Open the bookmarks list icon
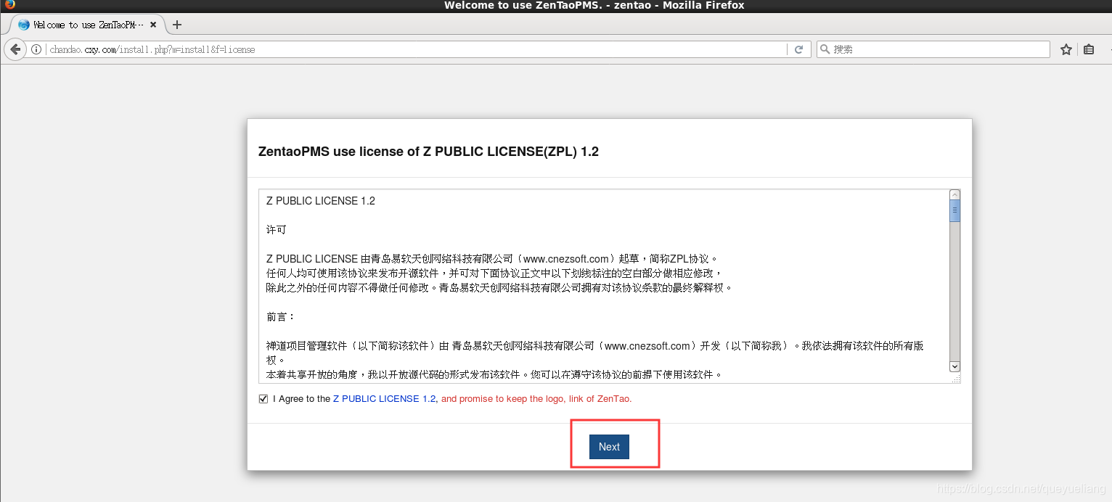Image resolution: width=1112 pixels, height=502 pixels. tap(1089, 49)
